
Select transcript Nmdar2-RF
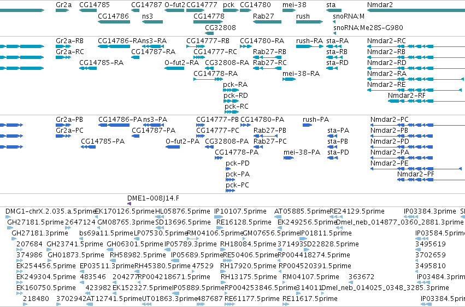426,101
